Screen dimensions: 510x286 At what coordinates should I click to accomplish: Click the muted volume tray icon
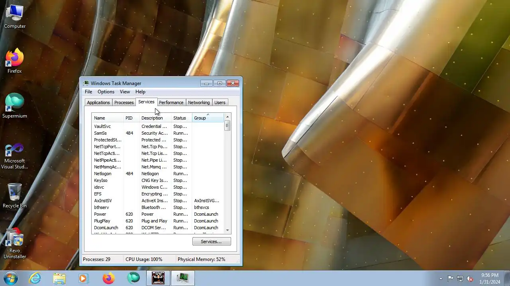470,278
